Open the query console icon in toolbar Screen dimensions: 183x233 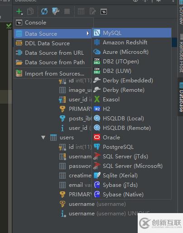[x=104, y=12]
